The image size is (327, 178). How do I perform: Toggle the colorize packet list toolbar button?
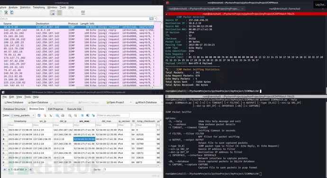tap(59, 13)
